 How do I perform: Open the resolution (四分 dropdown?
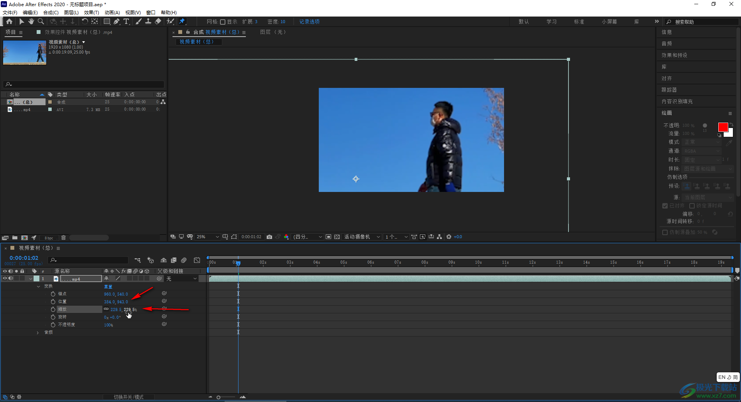[308, 237]
